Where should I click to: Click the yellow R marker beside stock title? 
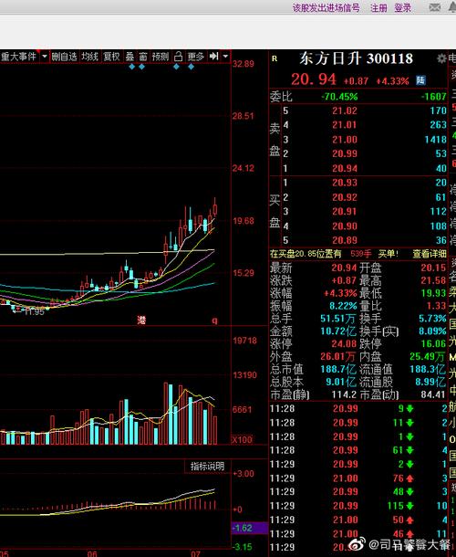tap(275, 58)
